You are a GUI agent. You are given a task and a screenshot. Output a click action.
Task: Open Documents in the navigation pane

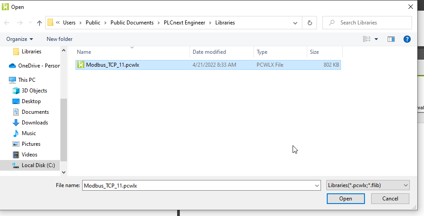click(35, 112)
